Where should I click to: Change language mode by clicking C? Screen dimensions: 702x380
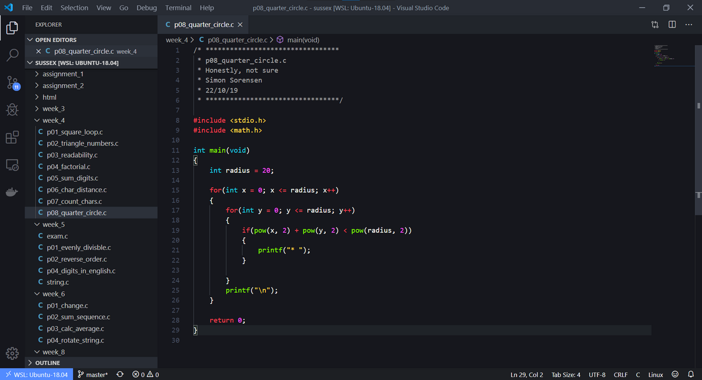tap(638, 374)
